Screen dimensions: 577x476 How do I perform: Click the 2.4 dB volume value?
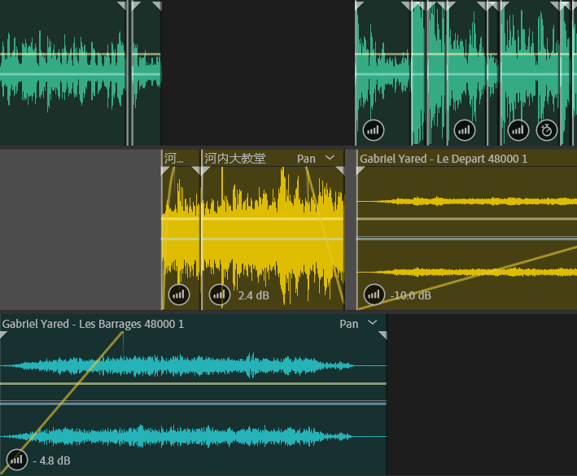(253, 295)
